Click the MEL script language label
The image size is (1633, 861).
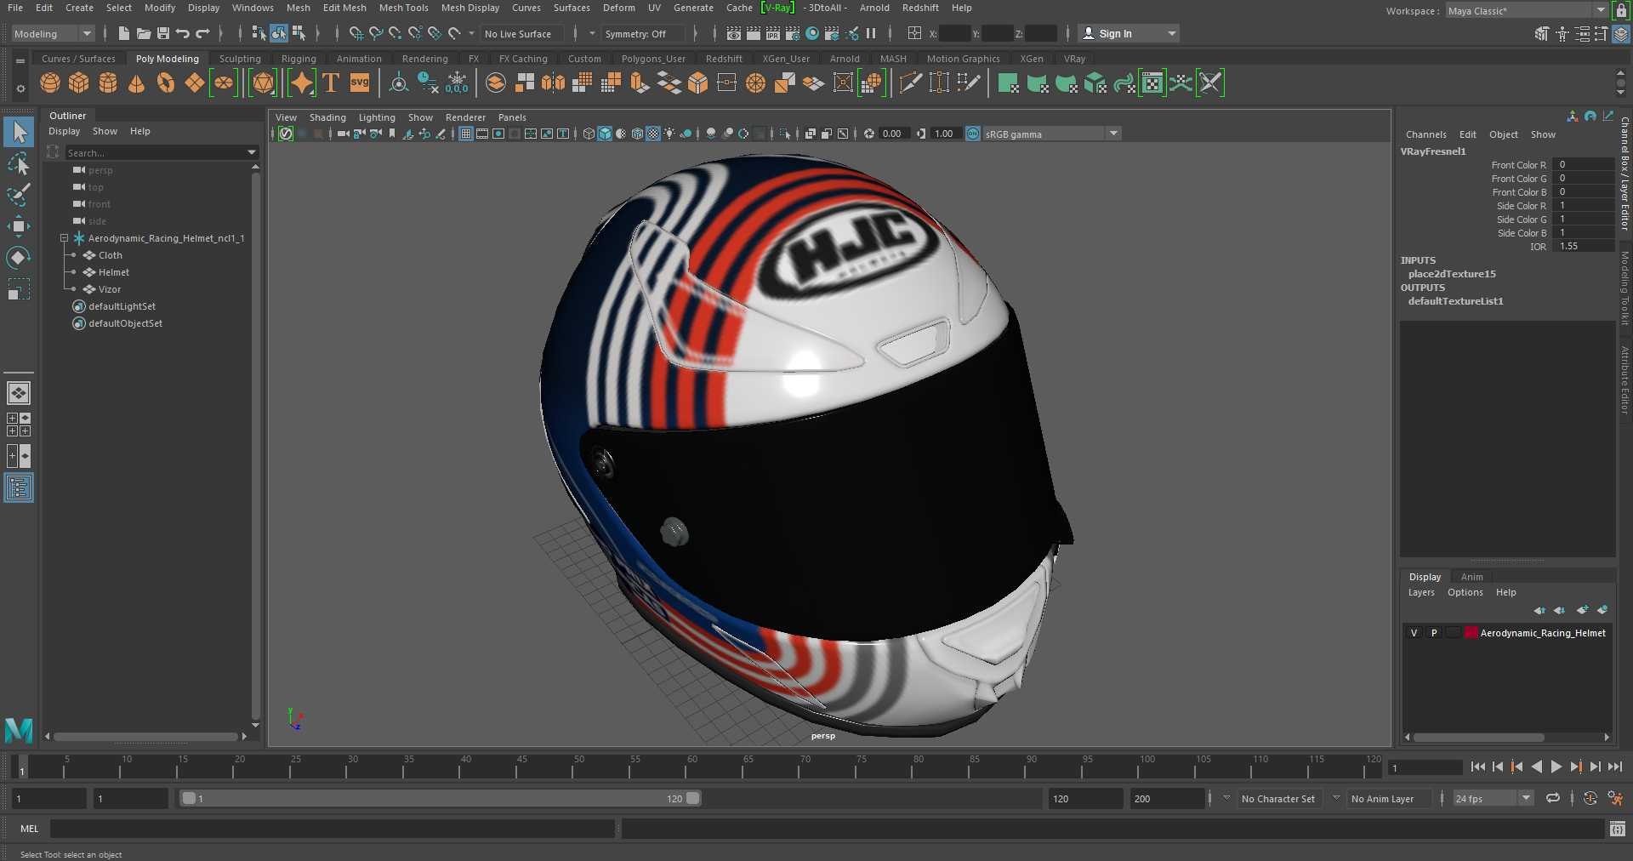tap(30, 829)
